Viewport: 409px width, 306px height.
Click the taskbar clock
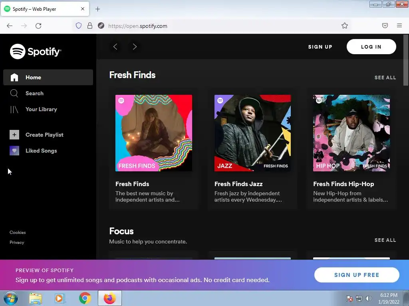pos(389,298)
